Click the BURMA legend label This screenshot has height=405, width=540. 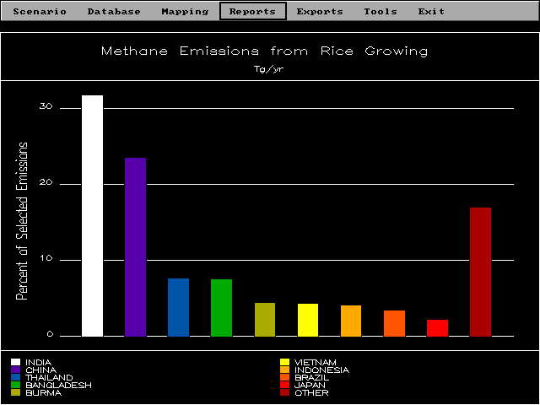coord(44,392)
